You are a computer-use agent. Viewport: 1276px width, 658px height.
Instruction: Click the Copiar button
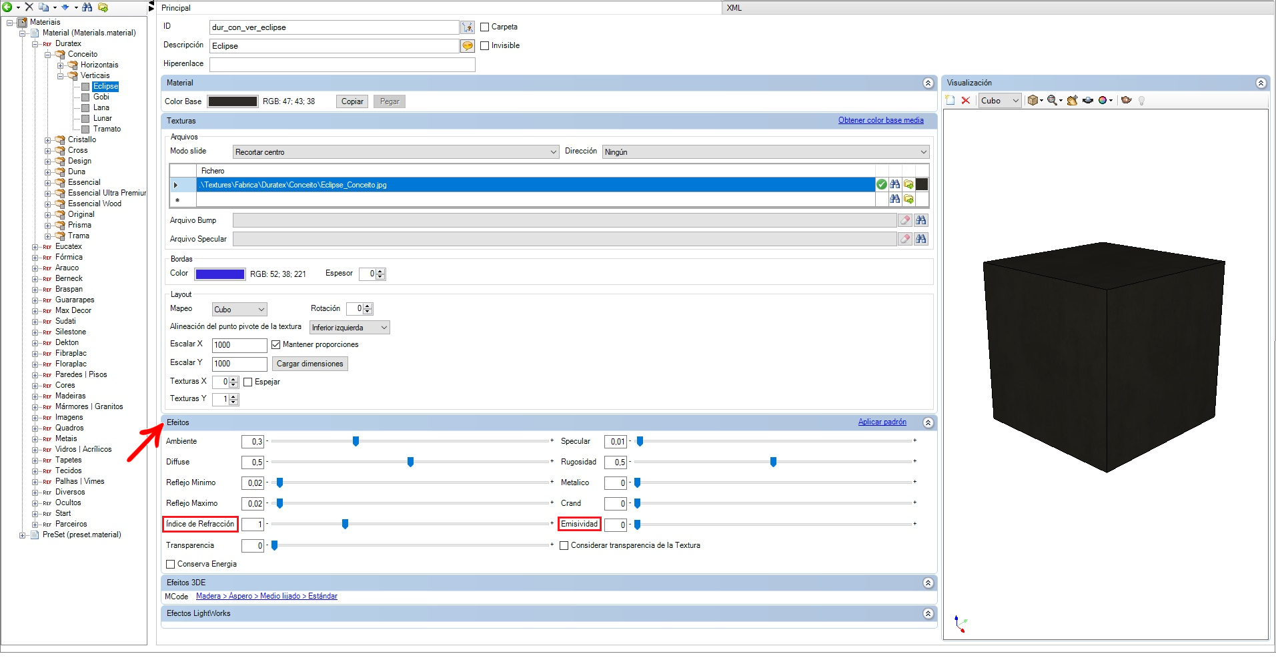pyautogui.click(x=352, y=101)
